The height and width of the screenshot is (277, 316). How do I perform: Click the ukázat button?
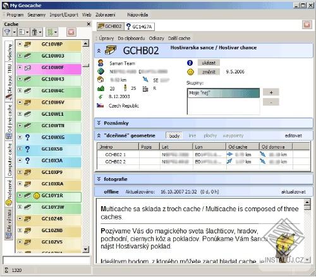point(209,63)
